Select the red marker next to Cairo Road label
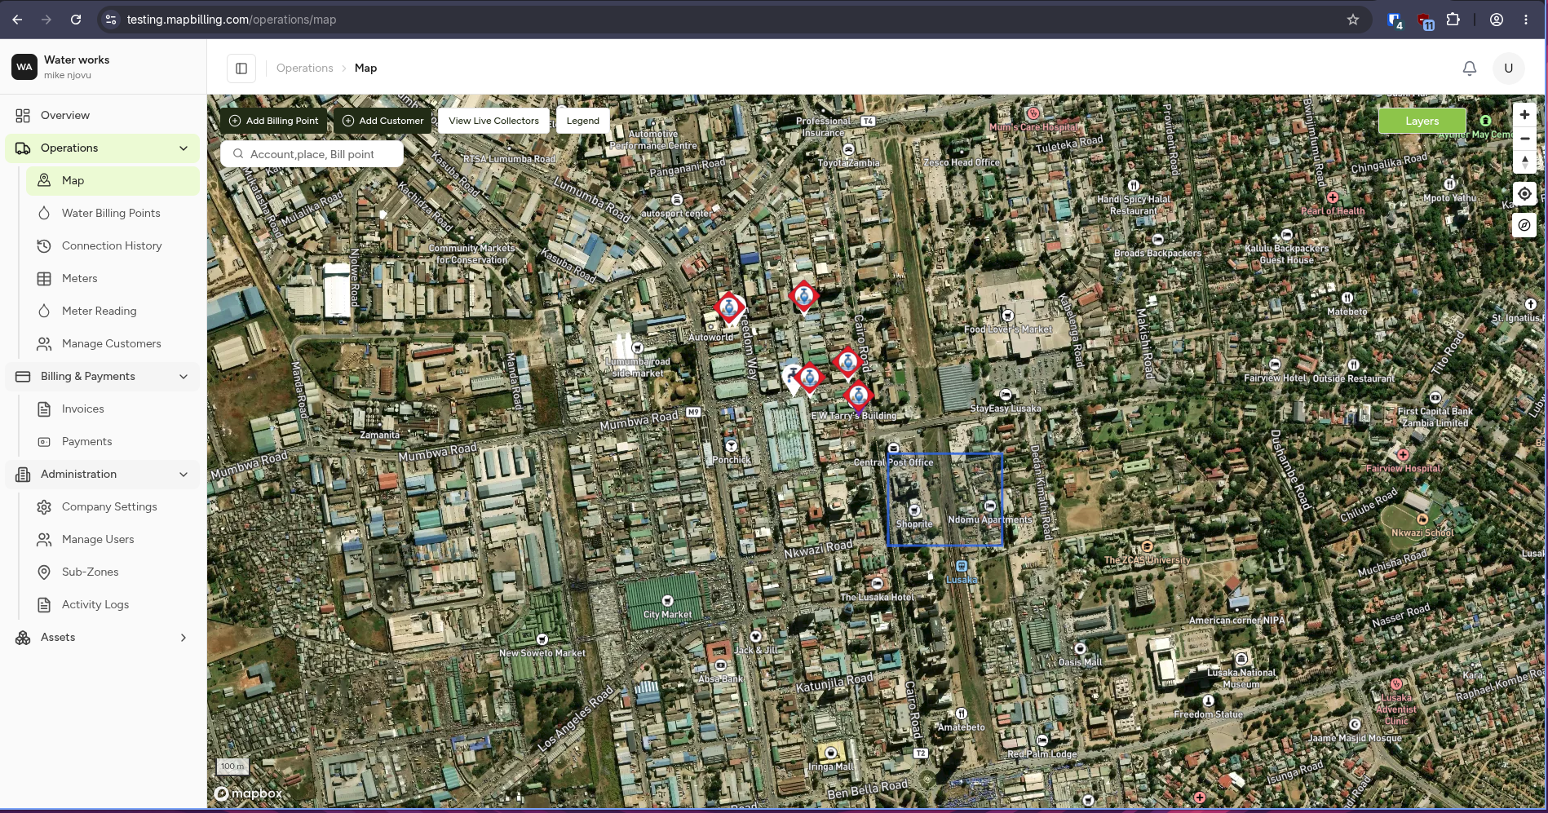The image size is (1548, 813). pyautogui.click(x=847, y=362)
